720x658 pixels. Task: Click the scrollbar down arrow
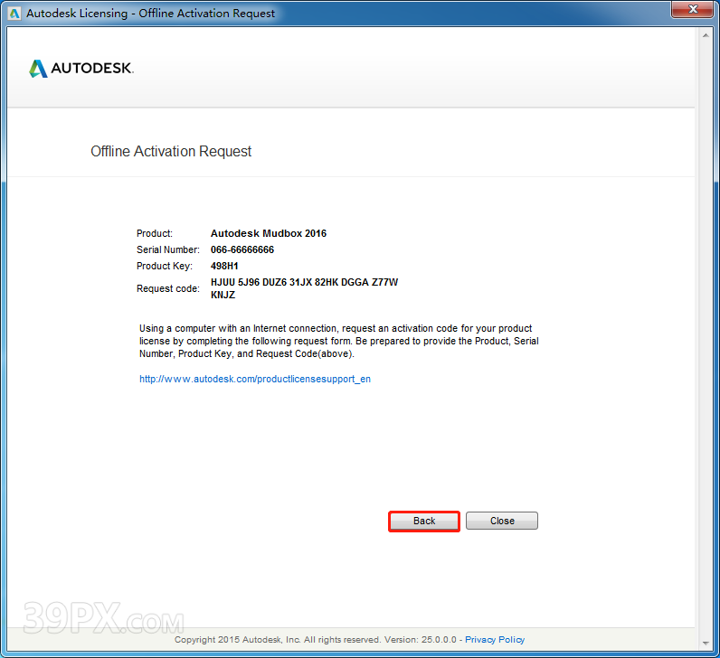(x=705, y=640)
